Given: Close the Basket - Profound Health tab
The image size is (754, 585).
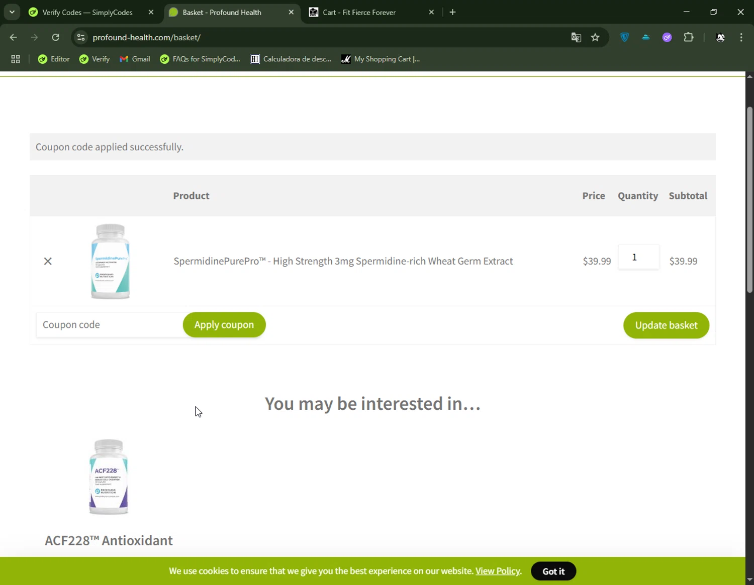Looking at the screenshot, I should click(x=291, y=12).
